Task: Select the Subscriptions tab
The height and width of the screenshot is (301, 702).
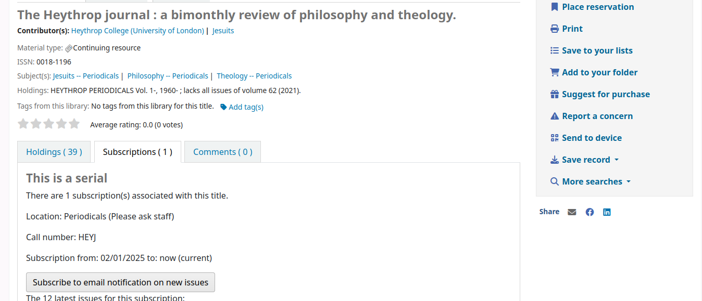Action: pyautogui.click(x=137, y=152)
